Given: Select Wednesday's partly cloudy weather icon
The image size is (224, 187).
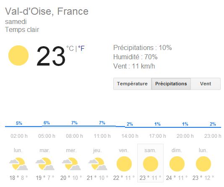Looking at the screenshot, I should click(x=71, y=164).
